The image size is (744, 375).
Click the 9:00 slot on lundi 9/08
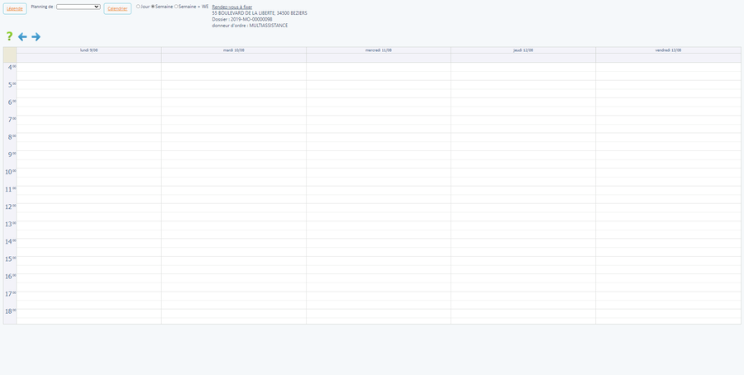coord(88,154)
